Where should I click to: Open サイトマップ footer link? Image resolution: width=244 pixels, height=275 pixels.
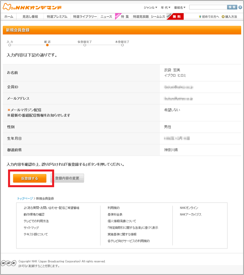coord(31,228)
